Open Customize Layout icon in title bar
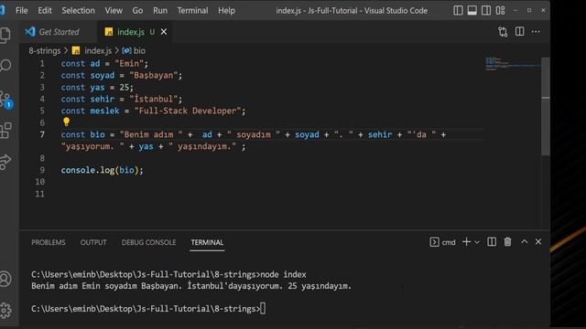This screenshot has width=586, height=329. pos(501,10)
